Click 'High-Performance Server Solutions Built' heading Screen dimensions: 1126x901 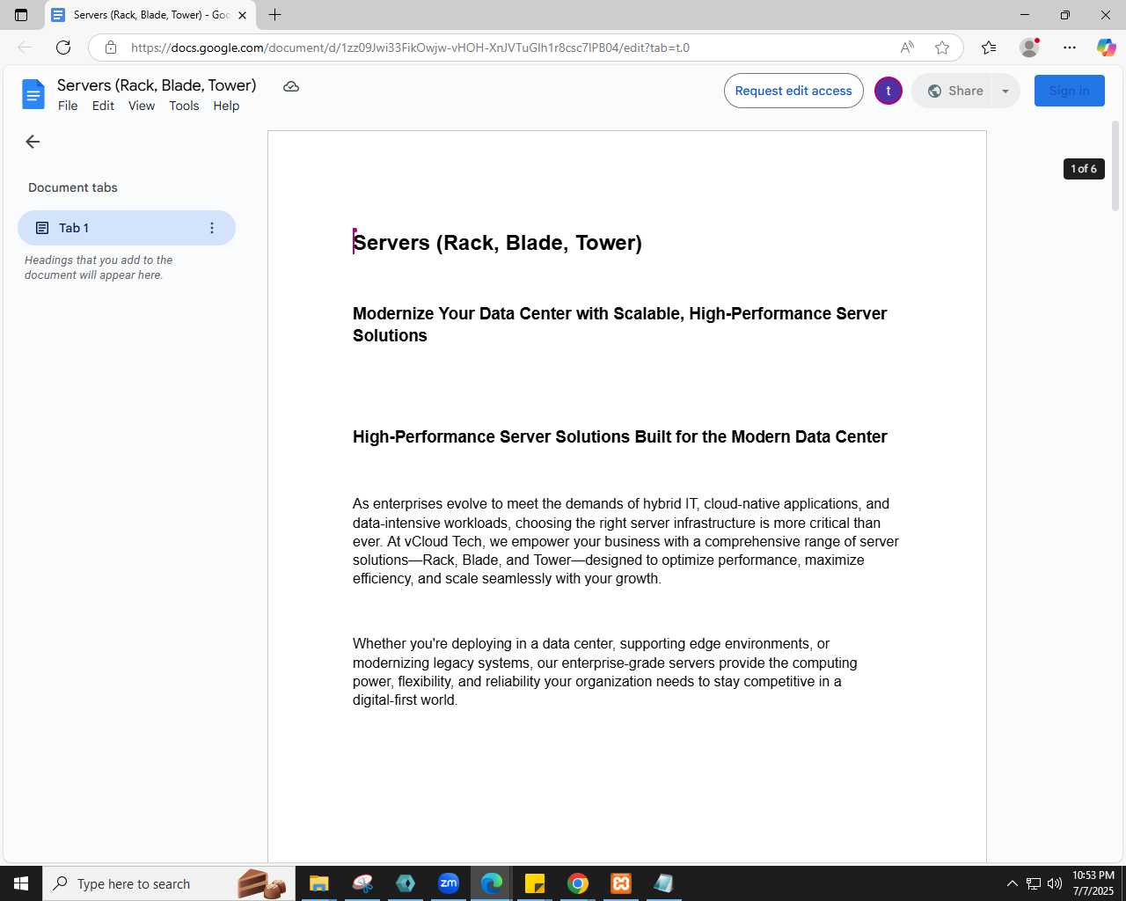coord(619,437)
